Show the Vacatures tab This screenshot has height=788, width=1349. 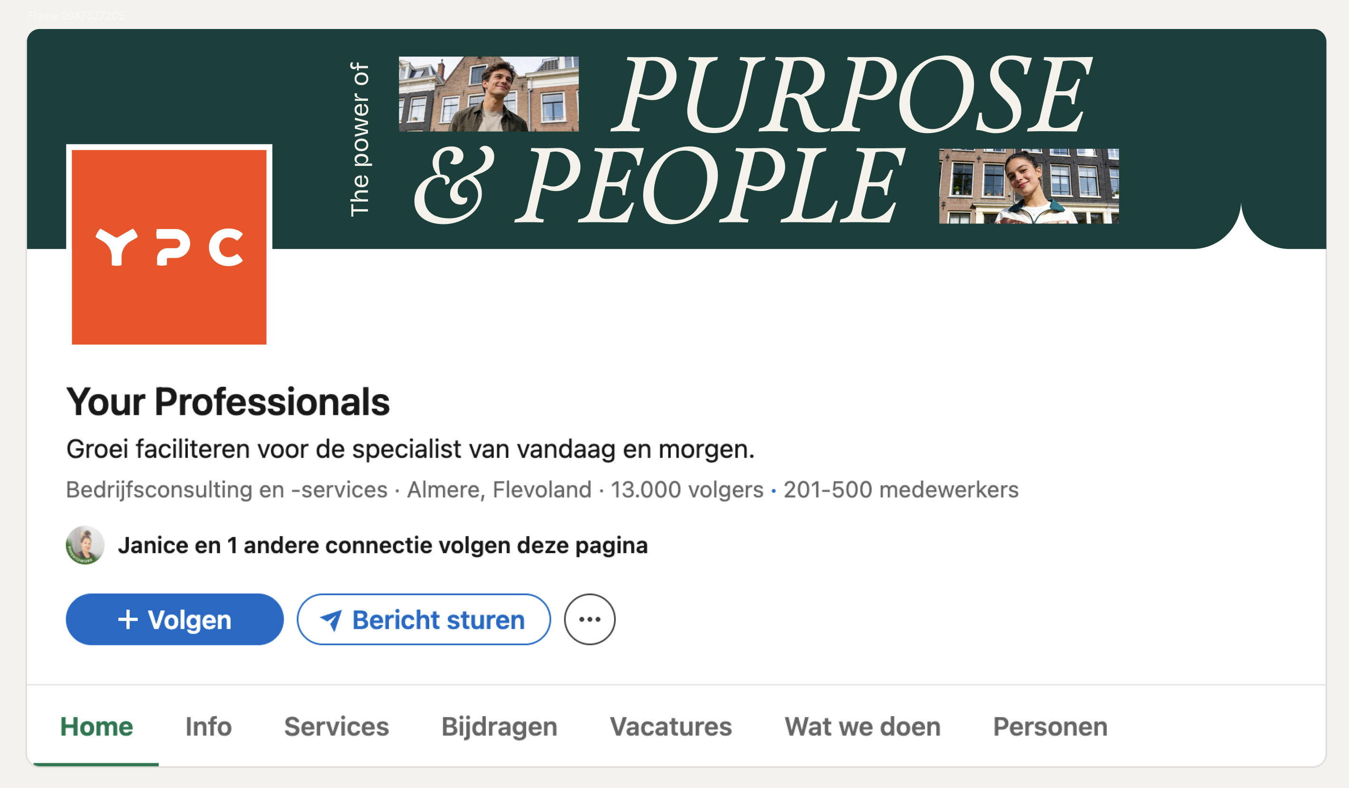[x=670, y=726]
